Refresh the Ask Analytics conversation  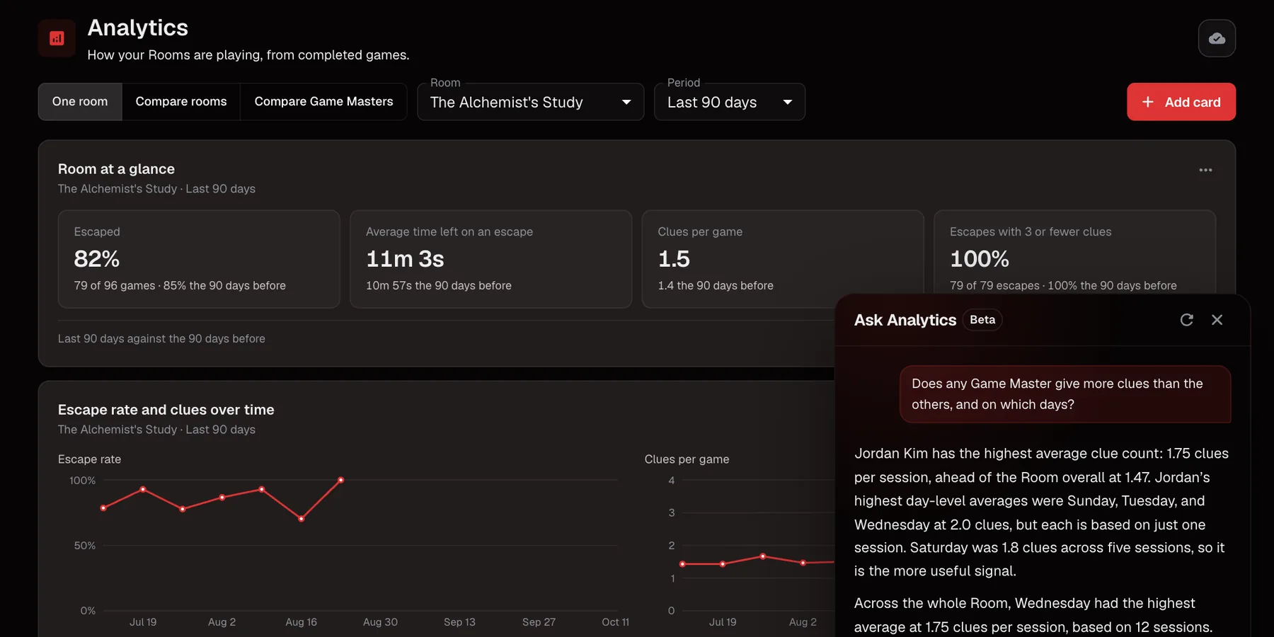coord(1187,320)
